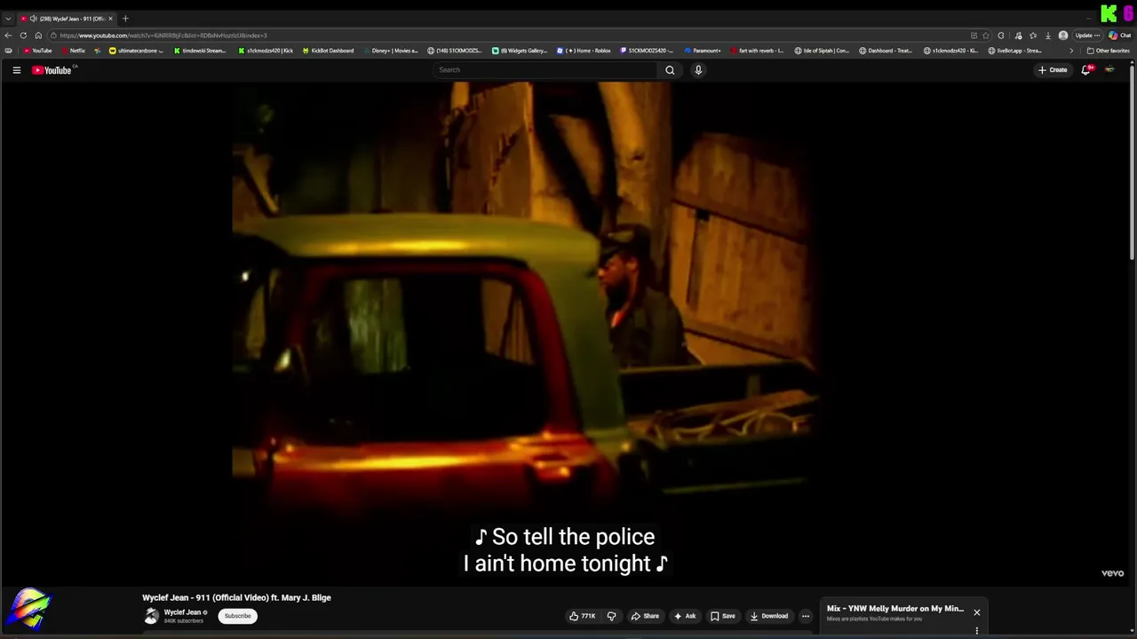Click the YouTube search magnifier button
The image size is (1137, 639).
click(670, 70)
